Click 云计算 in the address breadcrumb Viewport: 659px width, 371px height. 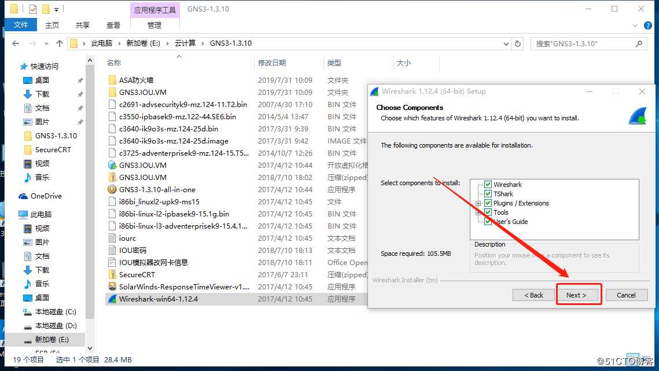185,43
